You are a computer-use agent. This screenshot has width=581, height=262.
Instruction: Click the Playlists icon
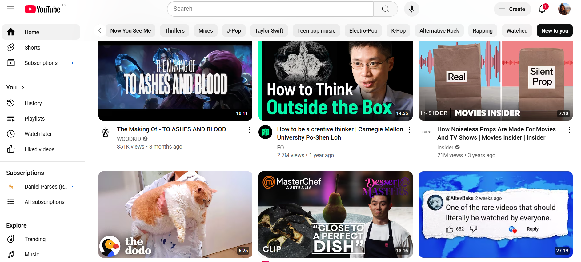pyautogui.click(x=11, y=118)
